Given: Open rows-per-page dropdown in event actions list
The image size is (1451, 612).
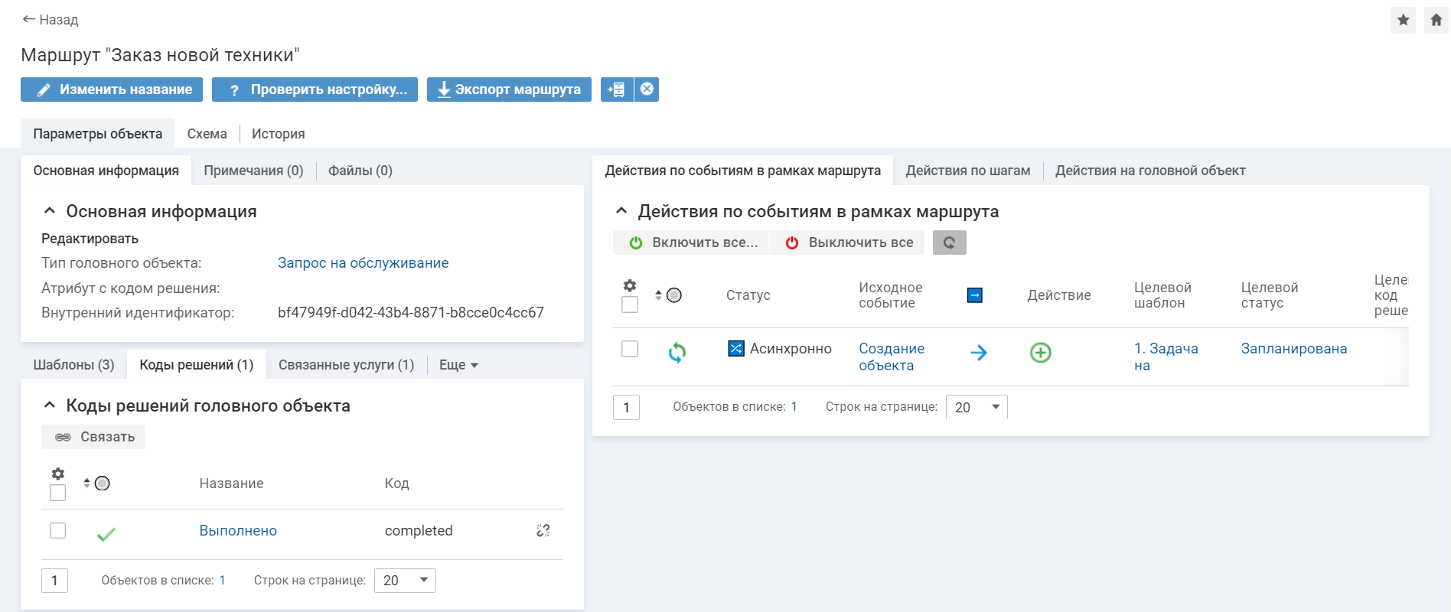Looking at the screenshot, I should coord(977,407).
